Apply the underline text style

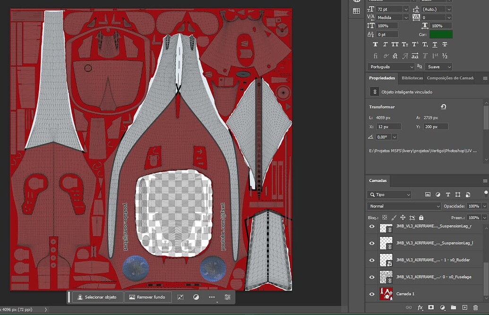pos(435,44)
